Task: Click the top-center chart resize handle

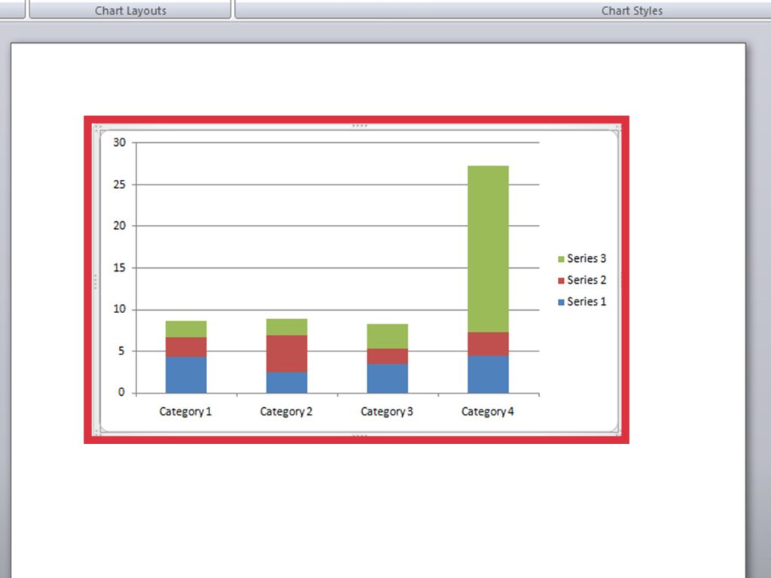Action: (x=359, y=126)
